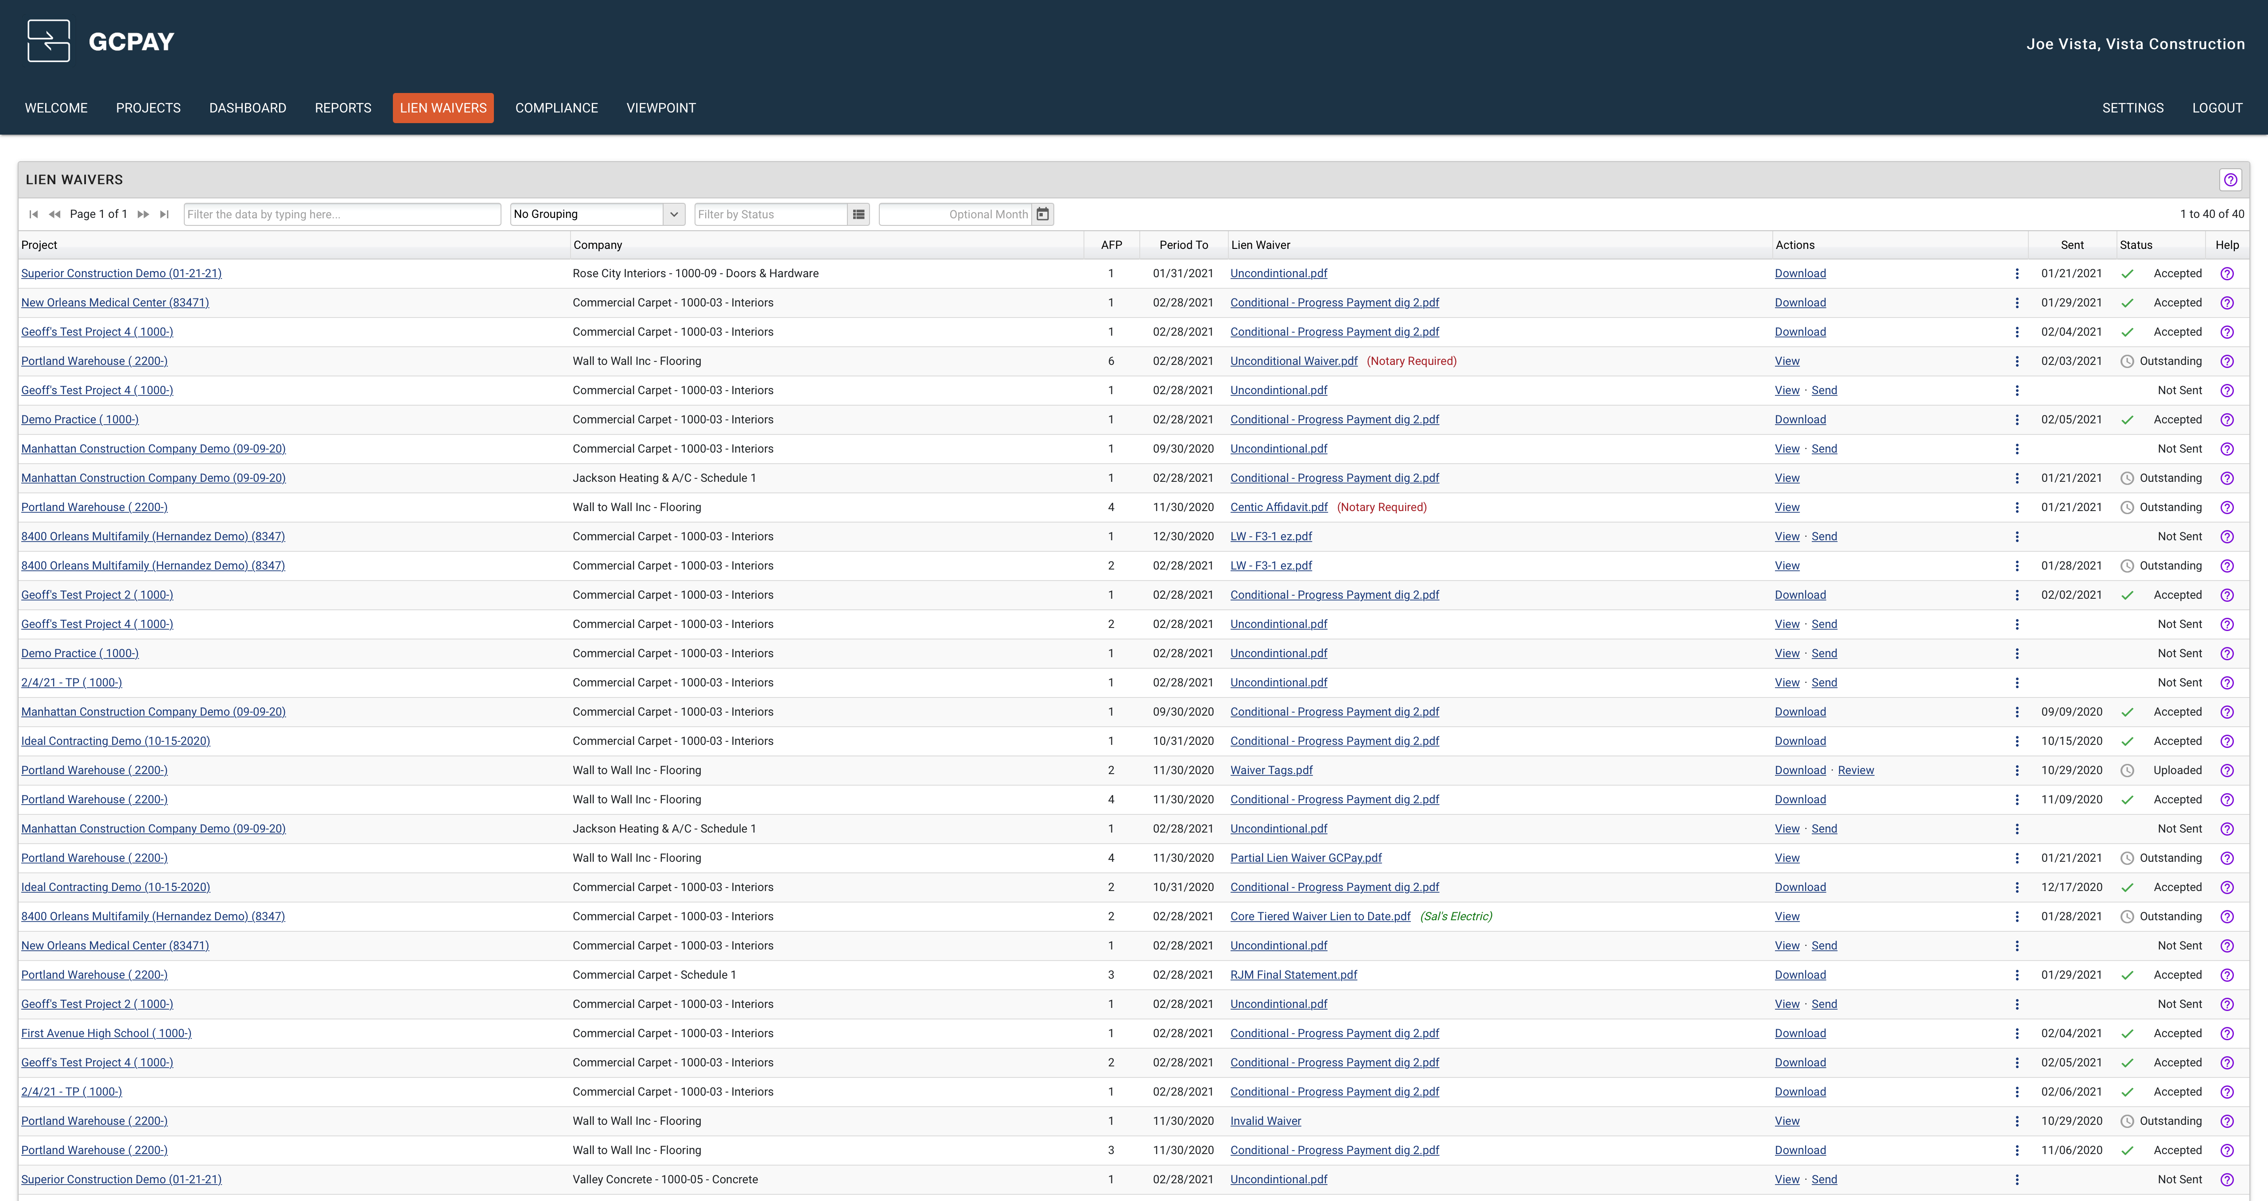This screenshot has width=2268, height=1201.
Task: Open the Dashboard menu item
Action: 248,108
